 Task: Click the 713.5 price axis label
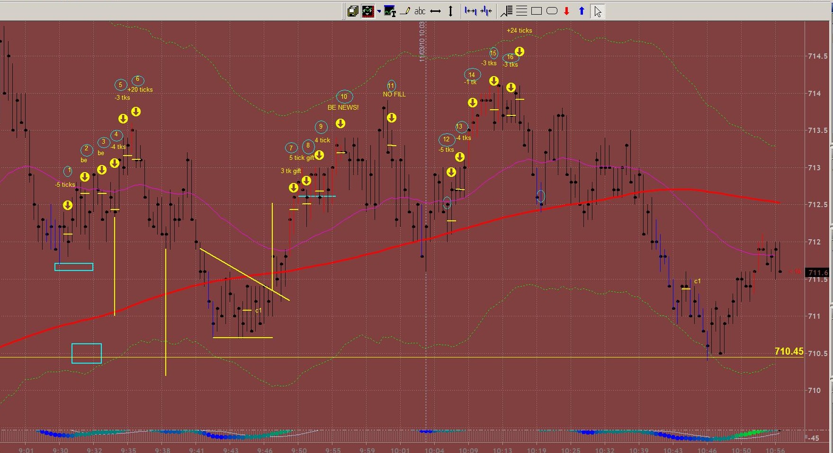(817, 131)
